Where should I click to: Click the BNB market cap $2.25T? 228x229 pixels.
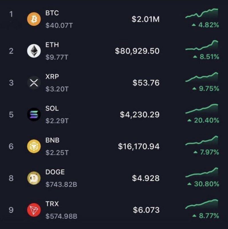pos(57,153)
